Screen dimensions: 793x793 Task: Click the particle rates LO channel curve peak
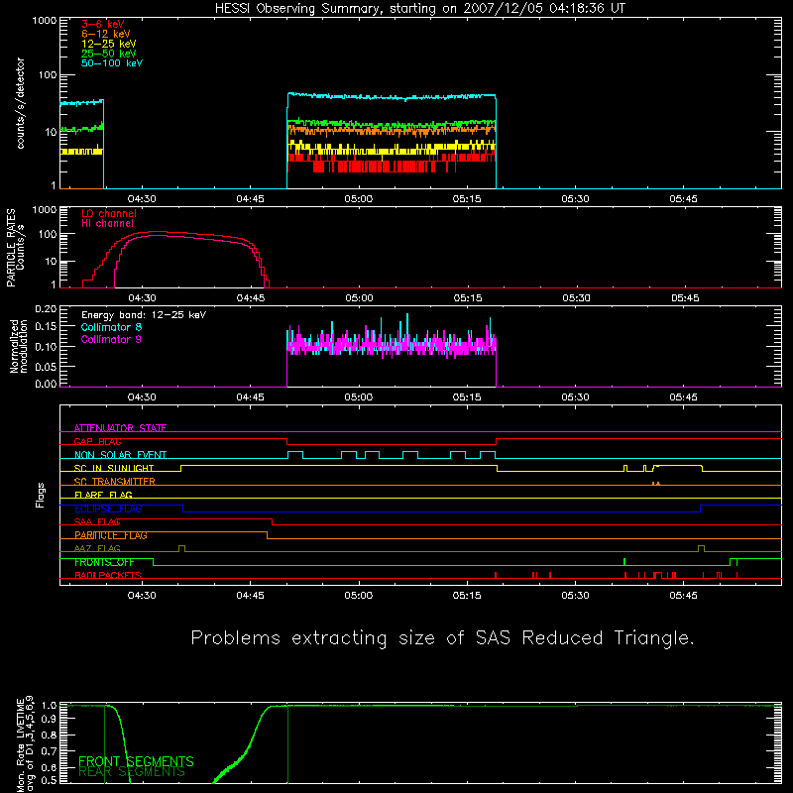click(x=158, y=232)
